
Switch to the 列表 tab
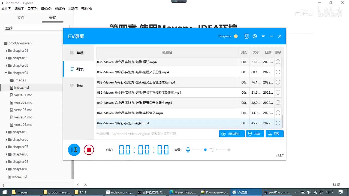(79, 69)
